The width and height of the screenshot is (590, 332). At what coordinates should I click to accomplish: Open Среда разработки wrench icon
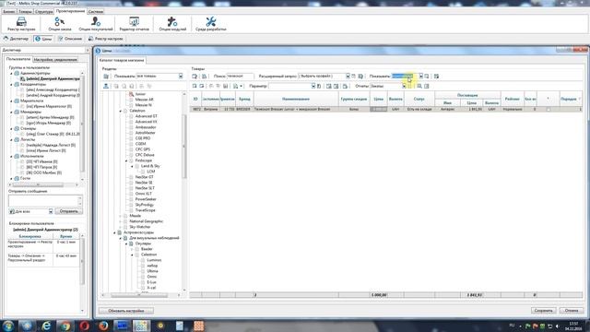tap(211, 24)
